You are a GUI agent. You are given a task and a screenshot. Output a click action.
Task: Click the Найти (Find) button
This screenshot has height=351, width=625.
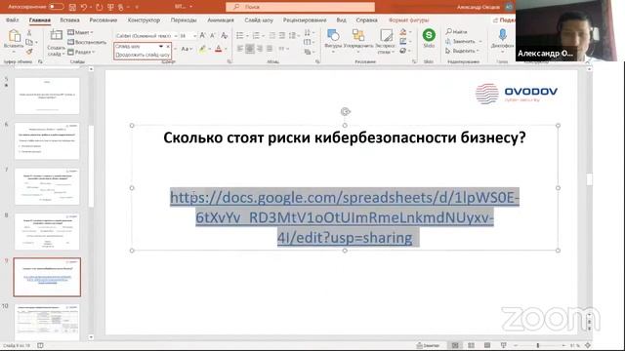(456, 31)
